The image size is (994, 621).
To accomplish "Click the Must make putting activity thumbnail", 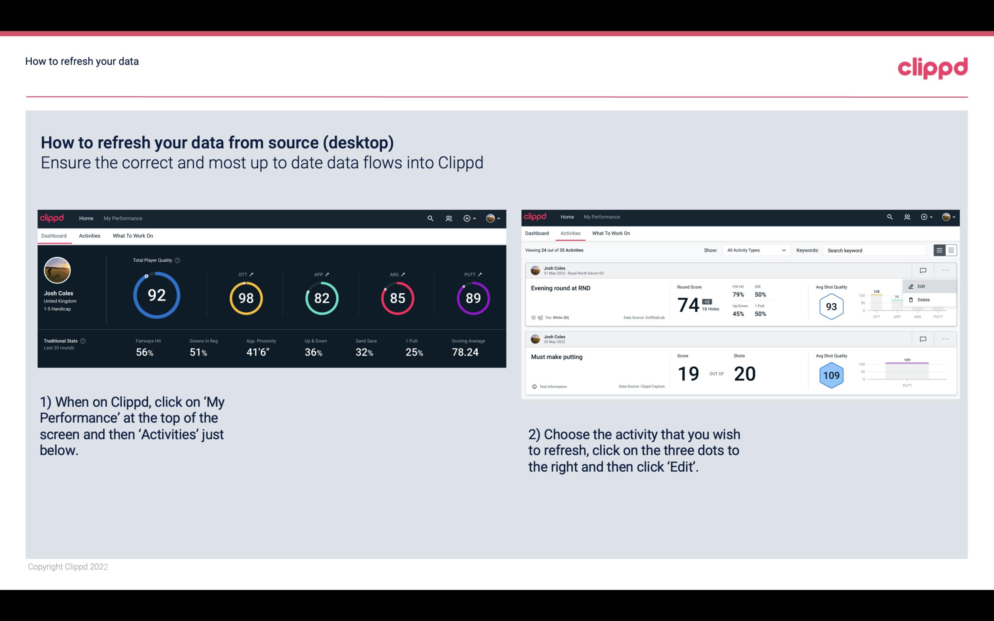I will [x=535, y=338].
